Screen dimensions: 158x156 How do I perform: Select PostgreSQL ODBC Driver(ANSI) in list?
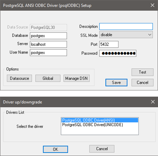point(100,120)
